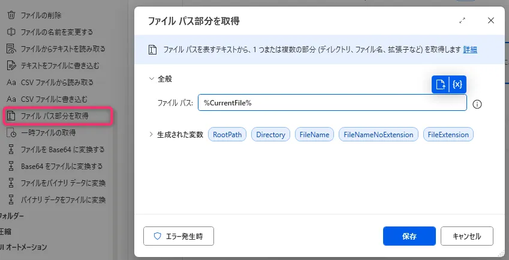The image size is (509, 260).
Task: Open the 詳細 link
Action: [470, 49]
